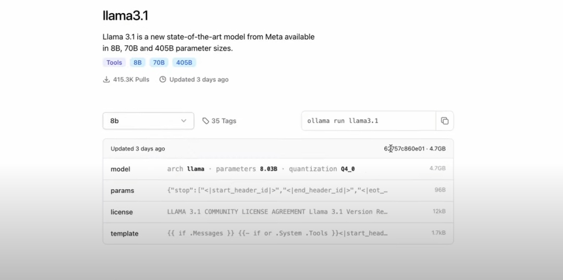This screenshot has height=280, width=563.
Task: Click the 96B size of params
Action: pyautogui.click(x=440, y=190)
